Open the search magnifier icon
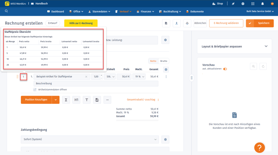 (x=6, y=11)
